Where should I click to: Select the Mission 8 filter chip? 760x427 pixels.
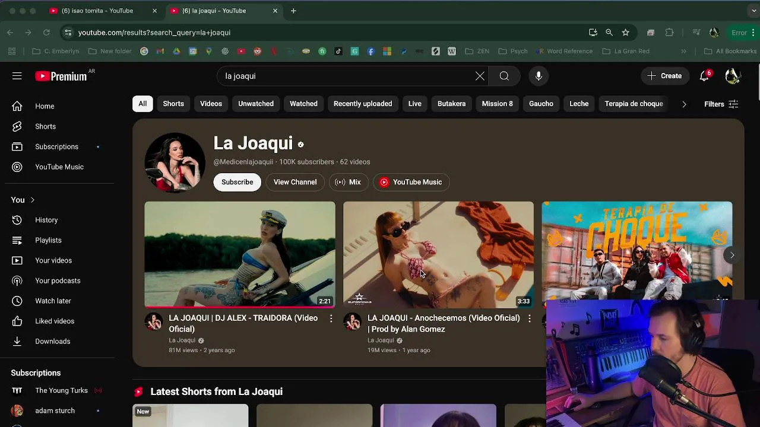pos(498,104)
